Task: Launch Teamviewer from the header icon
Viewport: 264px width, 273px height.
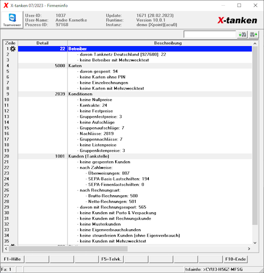Action: click(12, 20)
